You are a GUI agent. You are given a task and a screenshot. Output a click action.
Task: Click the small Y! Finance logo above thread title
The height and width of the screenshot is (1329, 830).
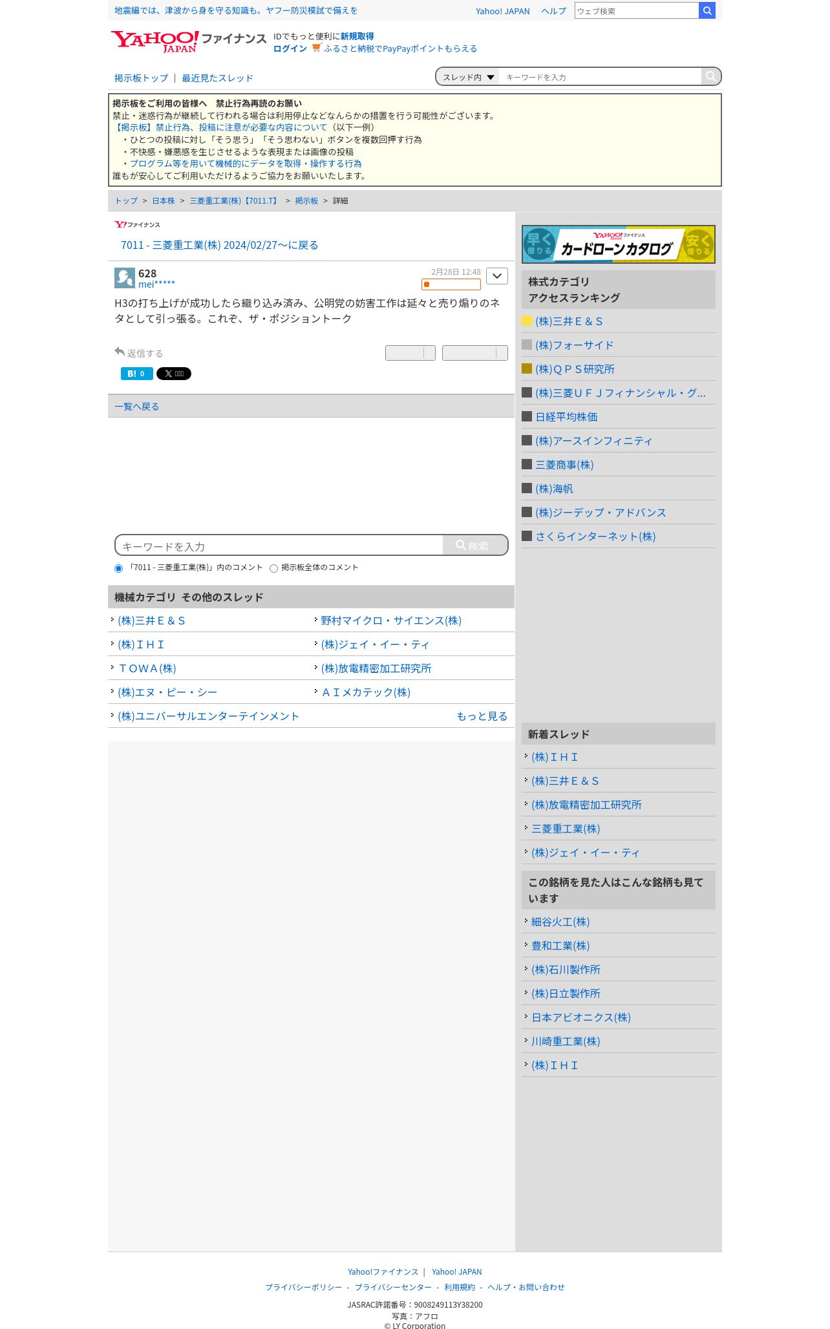tap(137, 224)
